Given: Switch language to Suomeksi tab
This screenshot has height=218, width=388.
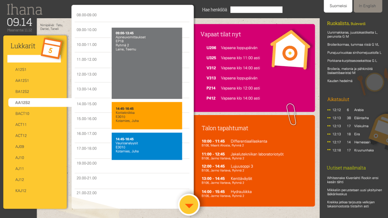Looking at the screenshot, I should 338,6.
